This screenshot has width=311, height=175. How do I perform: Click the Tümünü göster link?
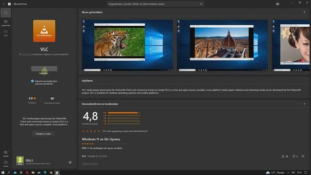(x=90, y=164)
